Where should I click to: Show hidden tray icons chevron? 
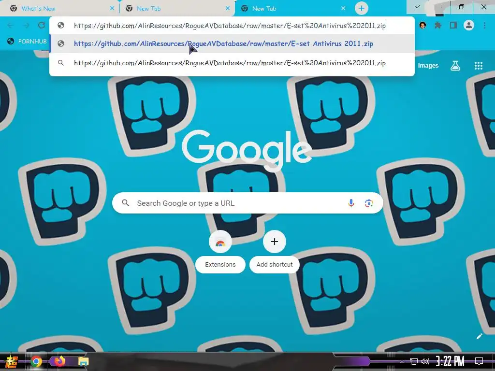coord(402,361)
